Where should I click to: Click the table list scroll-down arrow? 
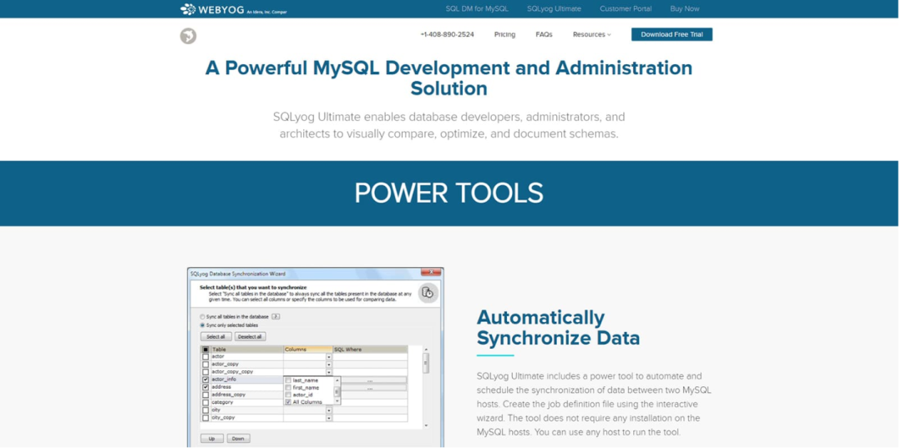pos(426,425)
